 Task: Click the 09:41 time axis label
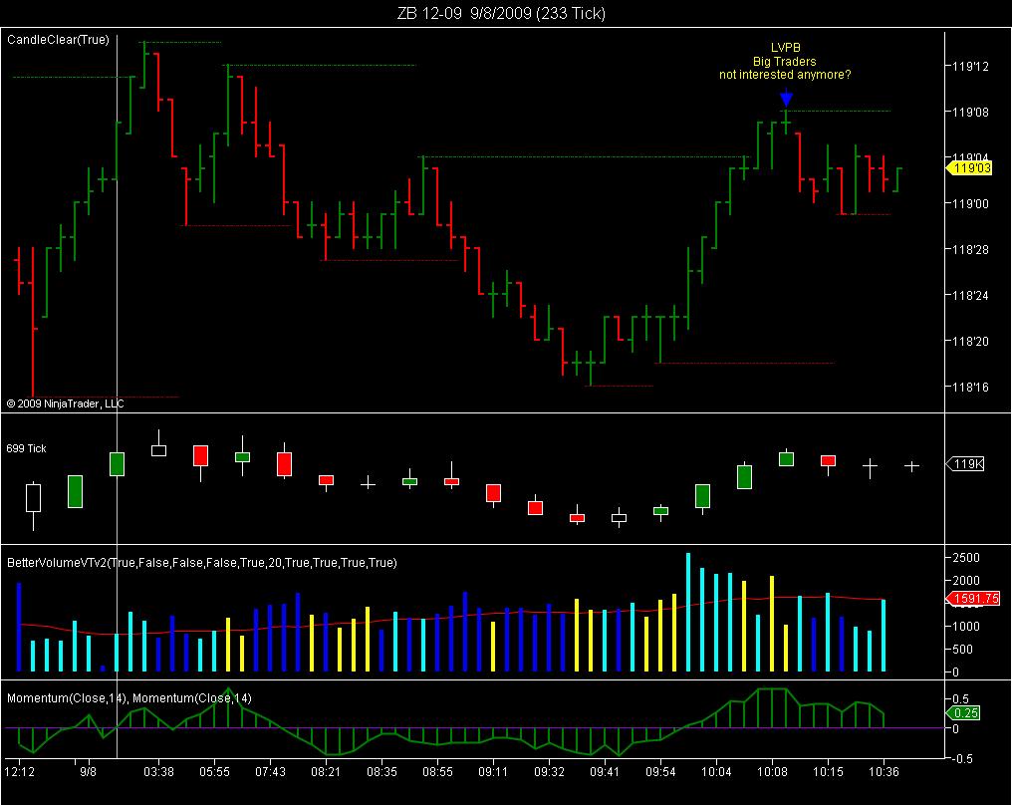click(605, 772)
